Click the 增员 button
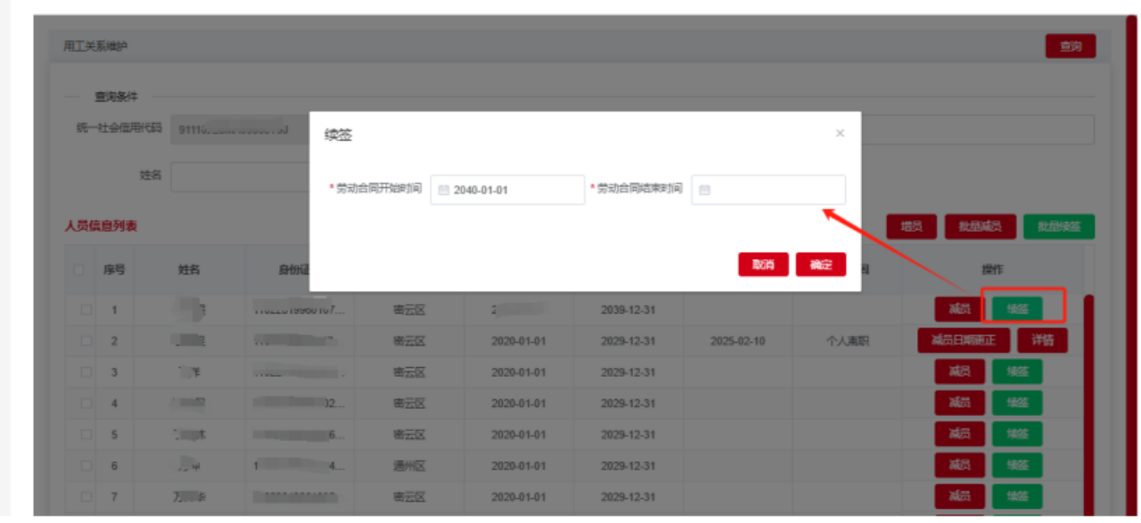The image size is (1141, 523). 911,227
